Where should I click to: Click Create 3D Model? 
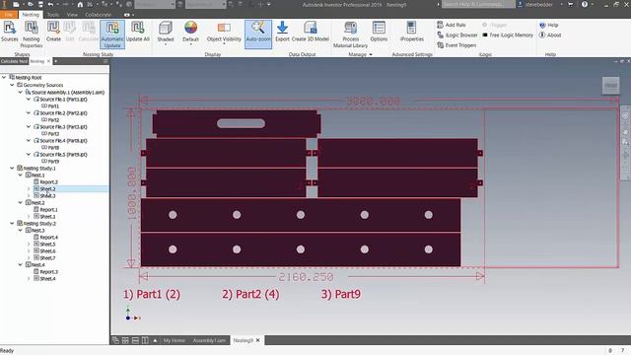click(x=311, y=32)
